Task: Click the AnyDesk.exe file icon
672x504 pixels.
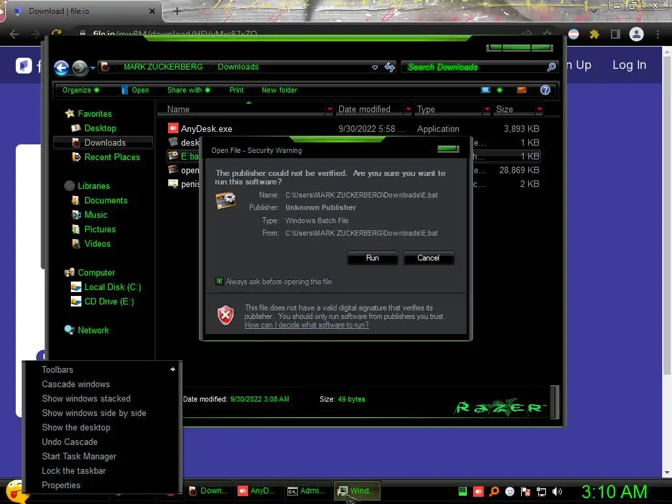Action: click(173, 128)
